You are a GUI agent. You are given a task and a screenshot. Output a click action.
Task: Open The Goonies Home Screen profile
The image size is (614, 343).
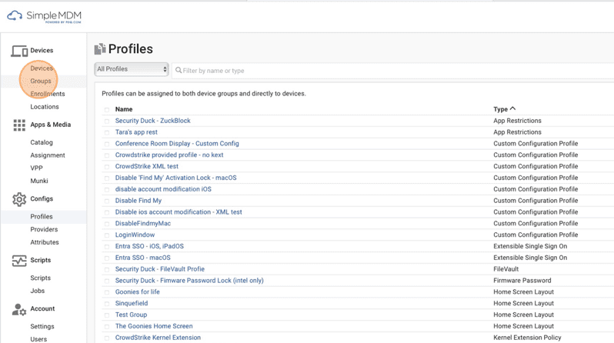coord(154,326)
